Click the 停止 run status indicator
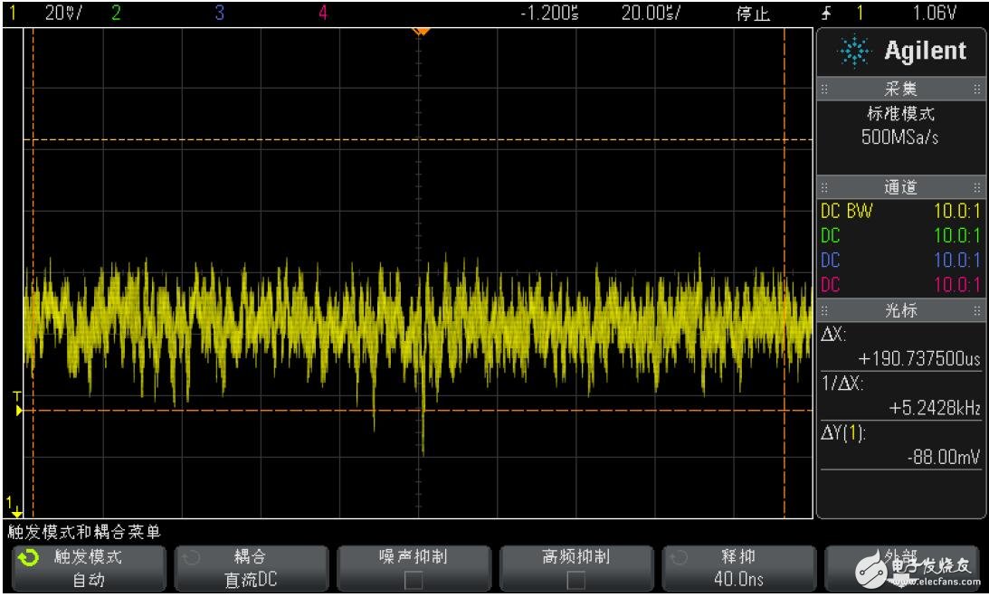This screenshot has height=597, width=989. tap(753, 14)
